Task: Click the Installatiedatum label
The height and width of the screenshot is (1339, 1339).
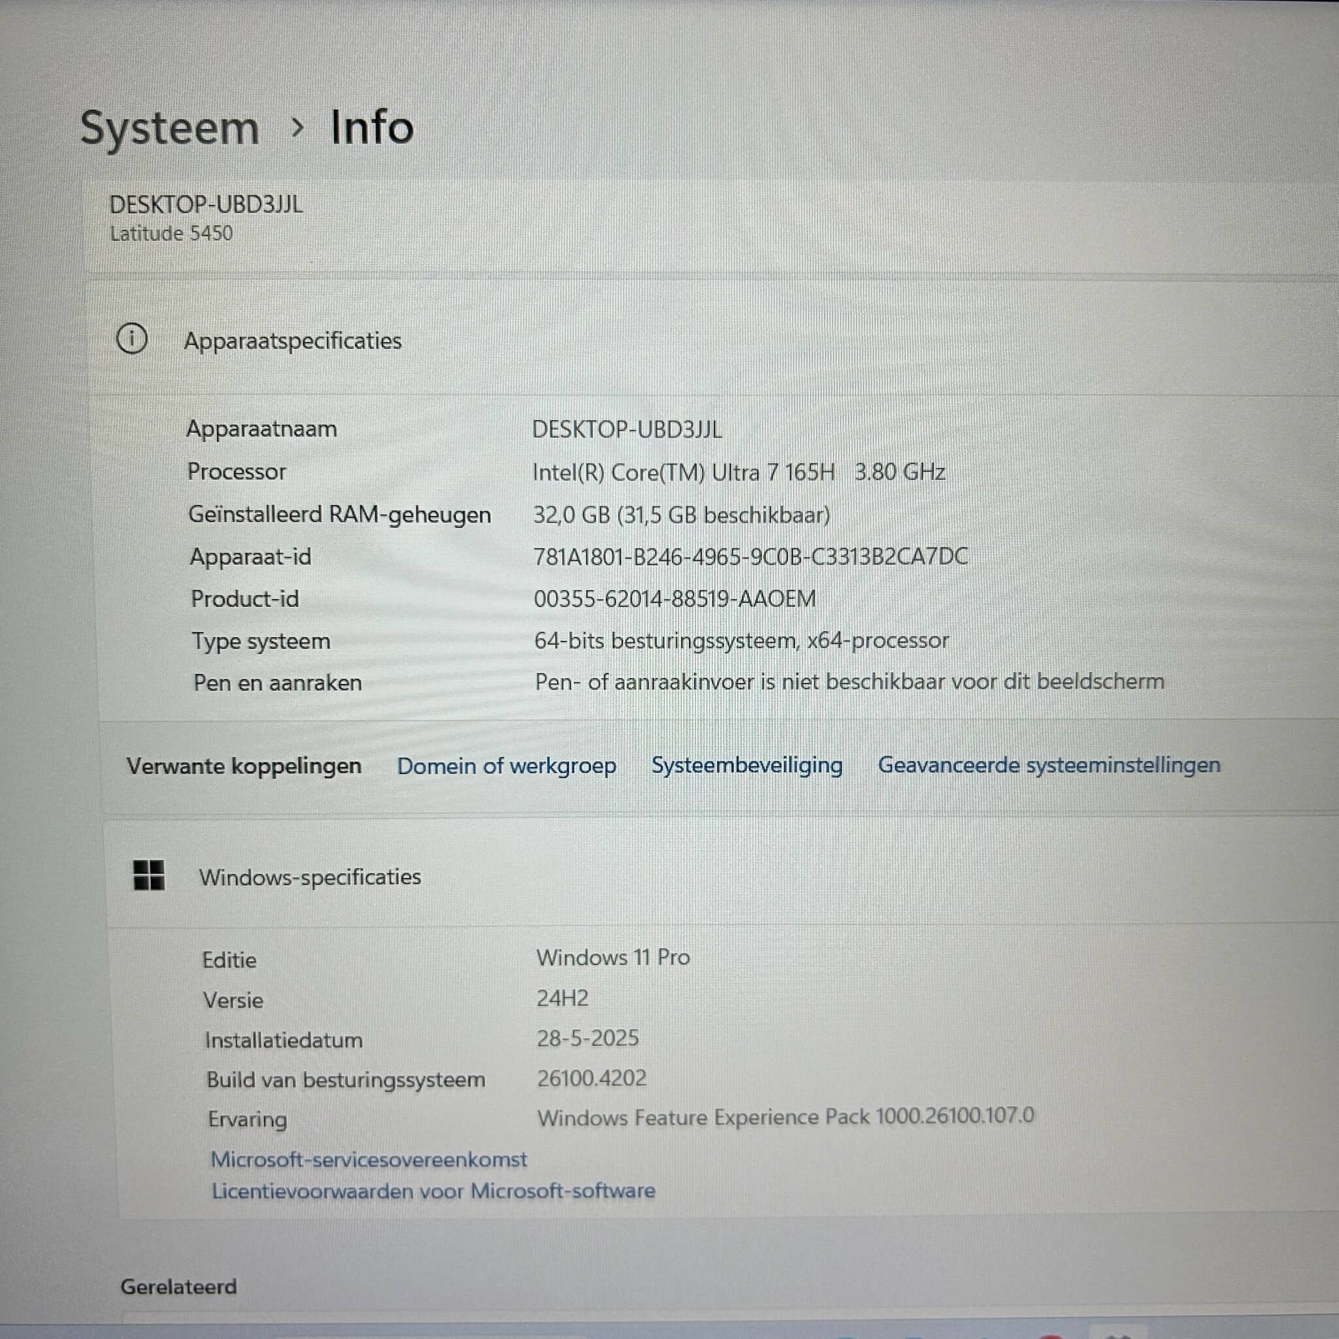Action: coord(284,1040)
